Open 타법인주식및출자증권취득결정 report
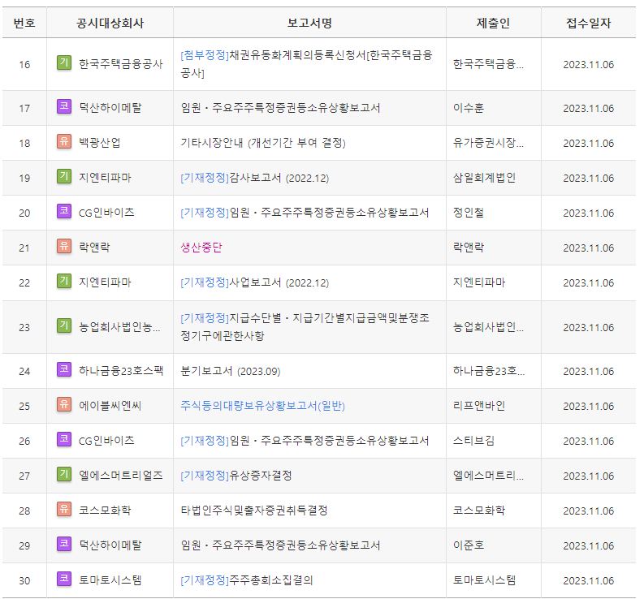 pos(254,511)
